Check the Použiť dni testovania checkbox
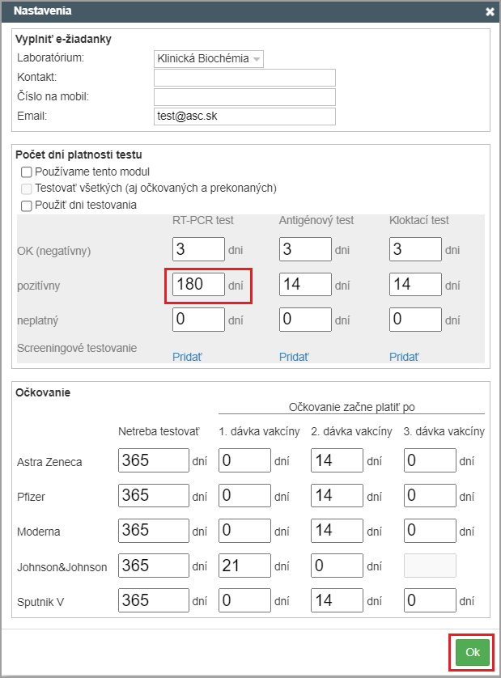The image size is (501, 678). point(27,206)
